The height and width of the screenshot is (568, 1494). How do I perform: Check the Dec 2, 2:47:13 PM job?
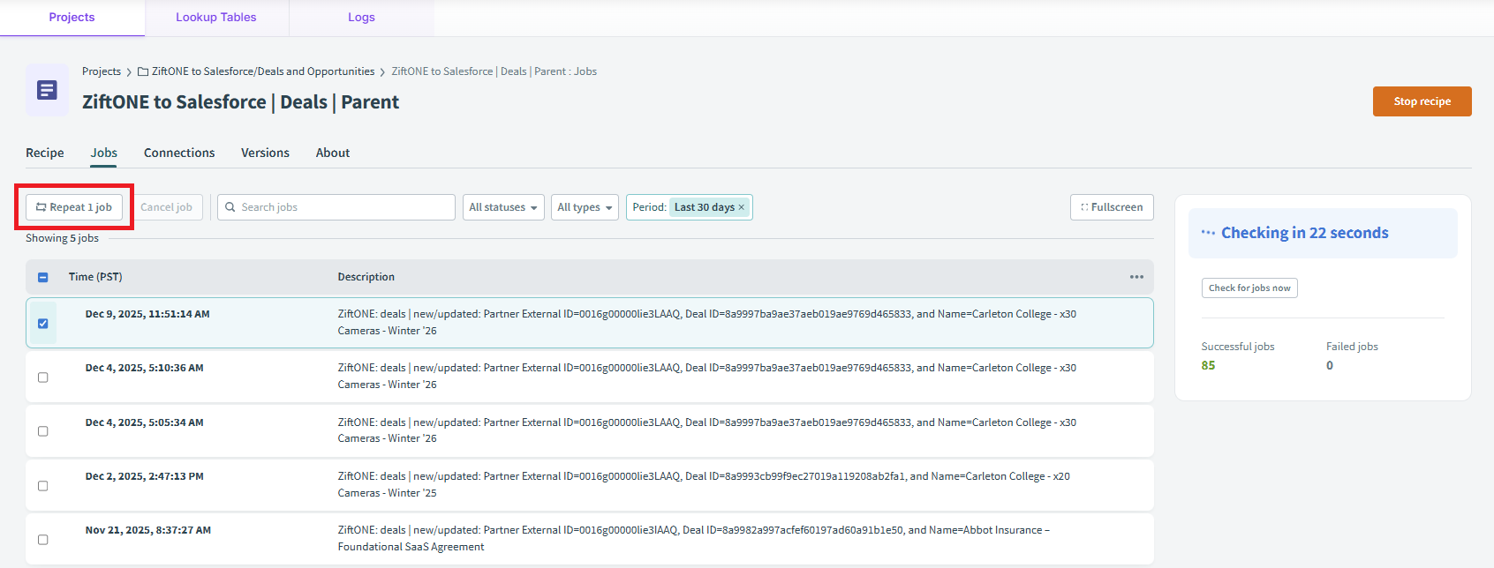pyautogui.click(x=42, y=485)
